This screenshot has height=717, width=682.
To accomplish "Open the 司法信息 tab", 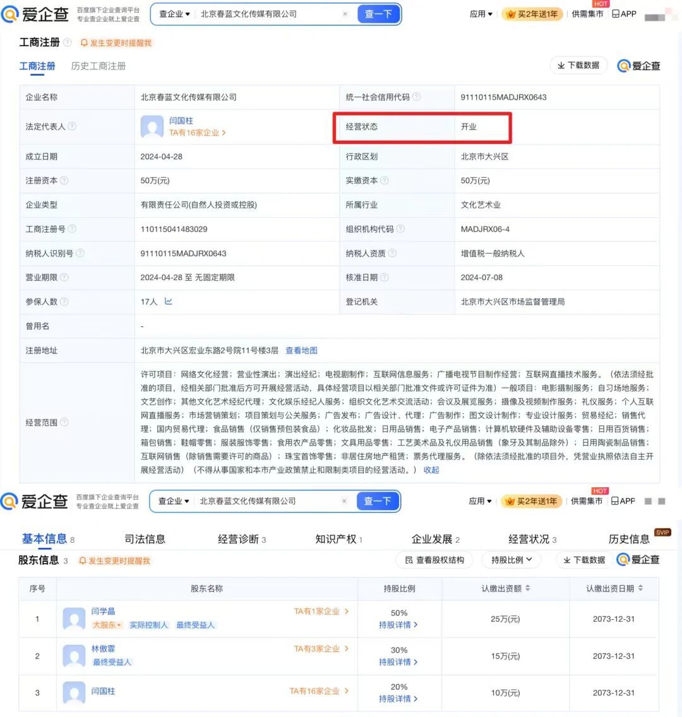I will coord(146,539).
